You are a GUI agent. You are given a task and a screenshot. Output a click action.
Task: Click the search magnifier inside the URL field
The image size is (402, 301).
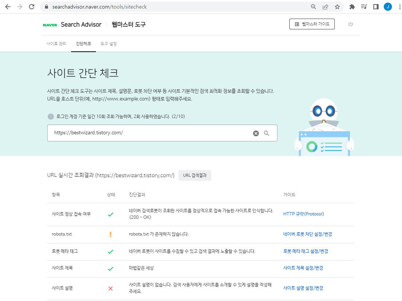pos(267,133)
